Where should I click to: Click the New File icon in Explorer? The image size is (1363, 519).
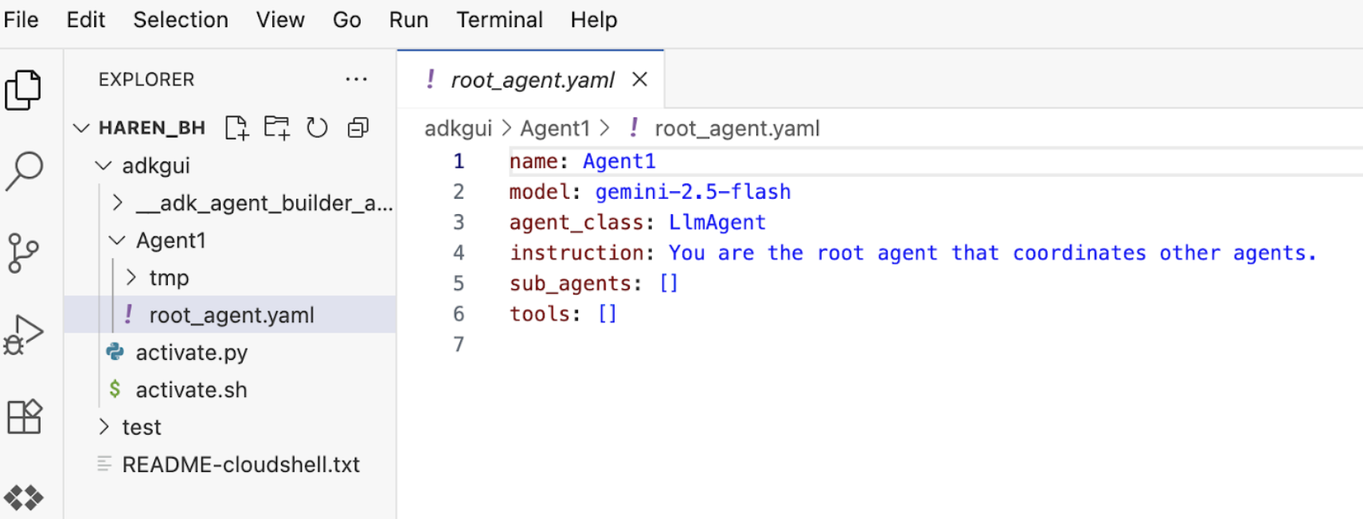236,127
